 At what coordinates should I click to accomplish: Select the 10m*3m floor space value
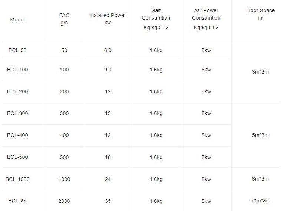tap(260, 201)
